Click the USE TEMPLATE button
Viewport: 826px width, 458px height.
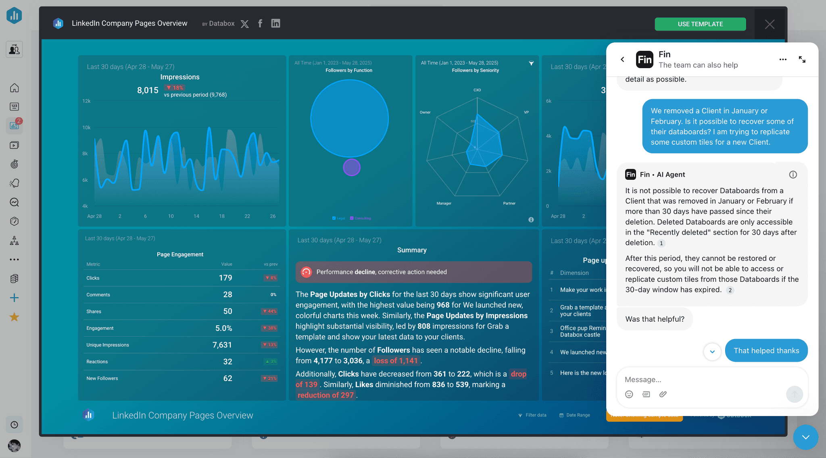point(700,24)
